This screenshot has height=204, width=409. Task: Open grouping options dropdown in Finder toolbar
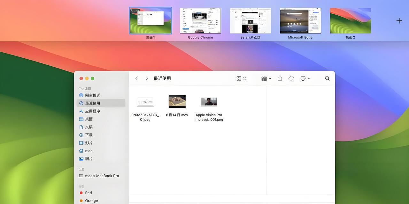pos(266,78)
